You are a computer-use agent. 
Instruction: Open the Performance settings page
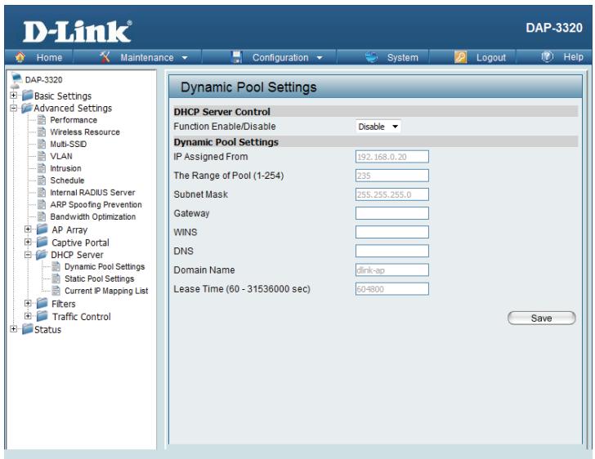click(x=74, y=120)
